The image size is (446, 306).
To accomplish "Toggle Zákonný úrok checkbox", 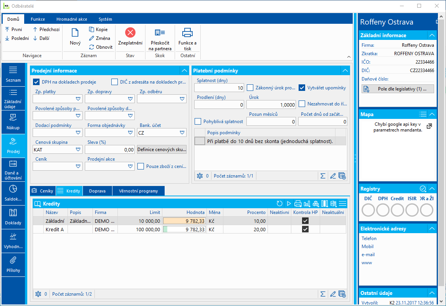I will 250,87.
